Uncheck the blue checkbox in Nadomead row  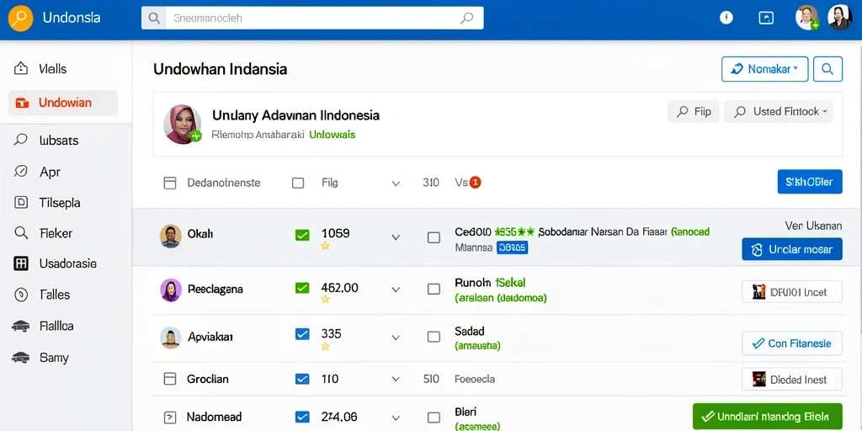point(302,417)
